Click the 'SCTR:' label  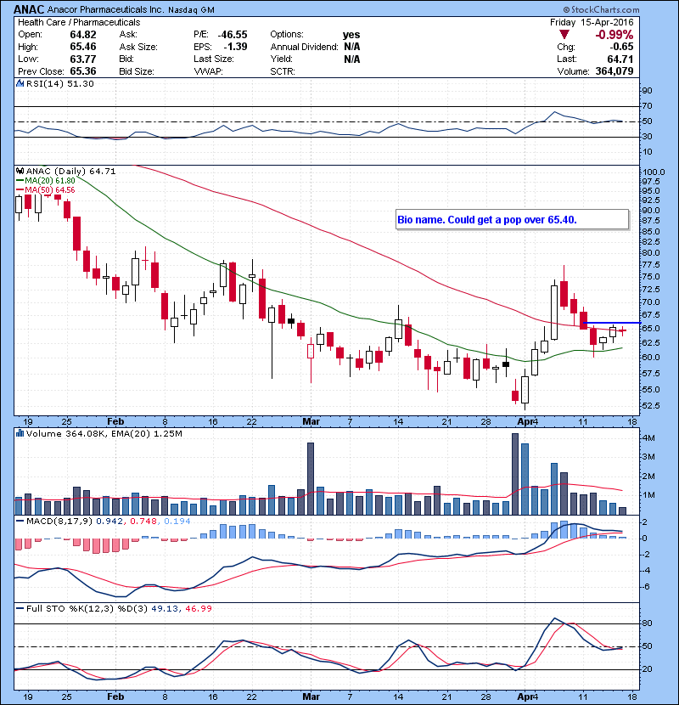(283, 71)
